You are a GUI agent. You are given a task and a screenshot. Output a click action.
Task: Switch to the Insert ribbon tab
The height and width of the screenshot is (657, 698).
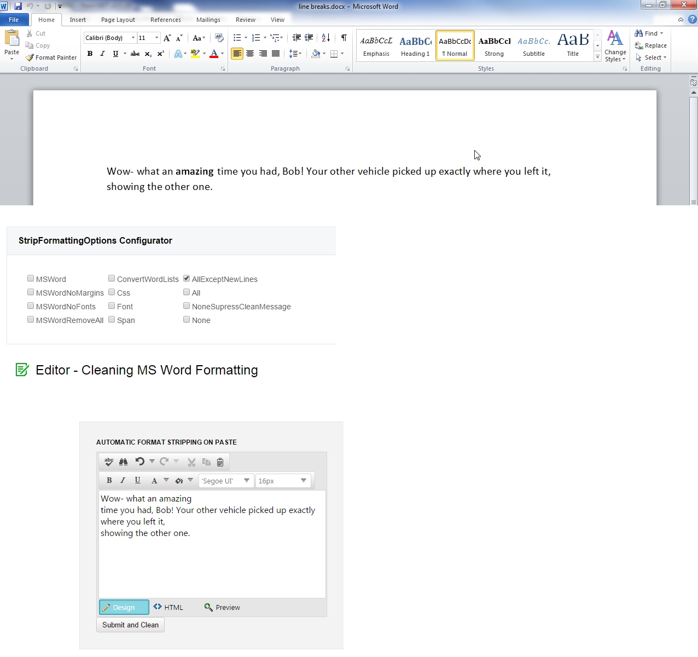[78, 20]
